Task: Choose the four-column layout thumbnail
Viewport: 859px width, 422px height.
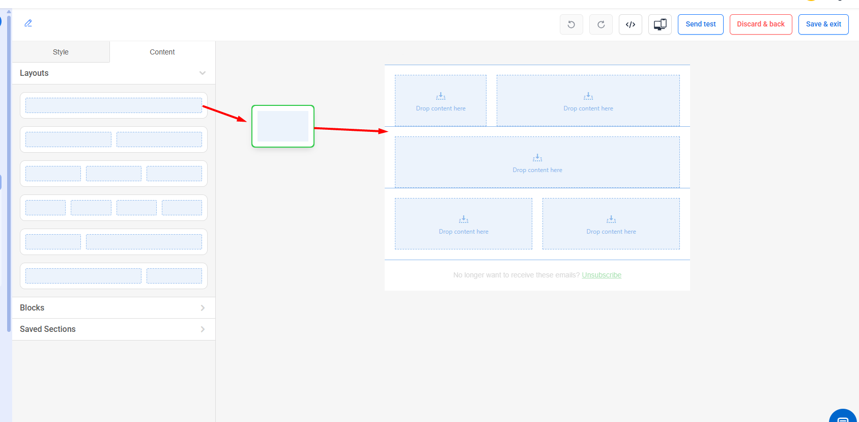Action: pyautogui.click(x=113, y=208)
